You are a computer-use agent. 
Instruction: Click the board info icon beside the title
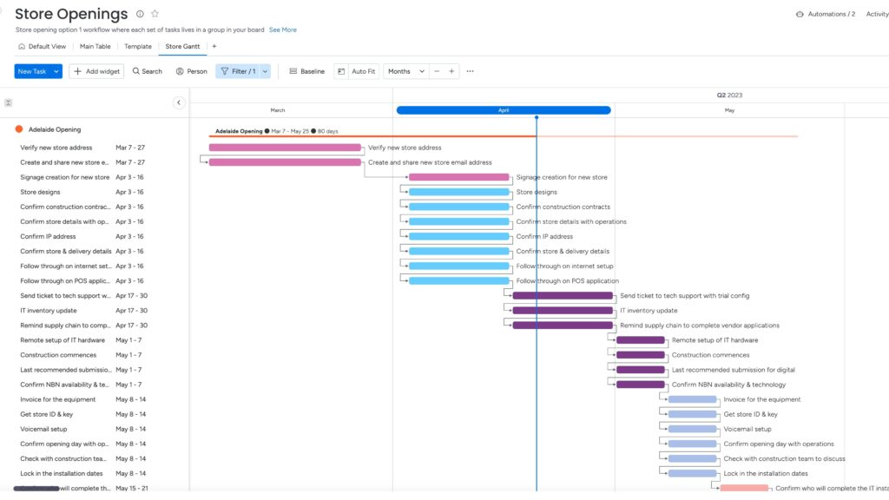pyautogui.click(x=141, y=14)
